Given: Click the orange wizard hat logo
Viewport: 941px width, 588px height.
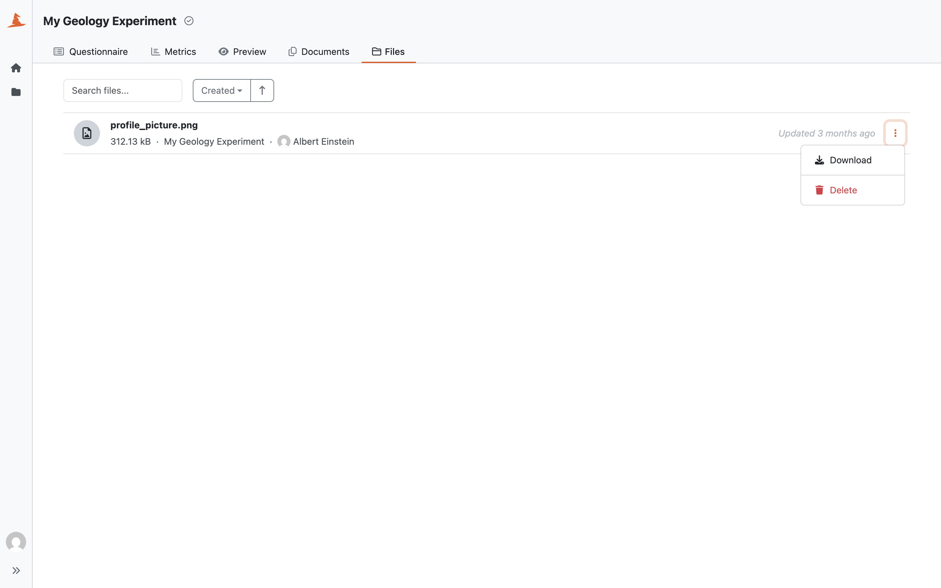Looking at the screenshot, I should point(16,20).
